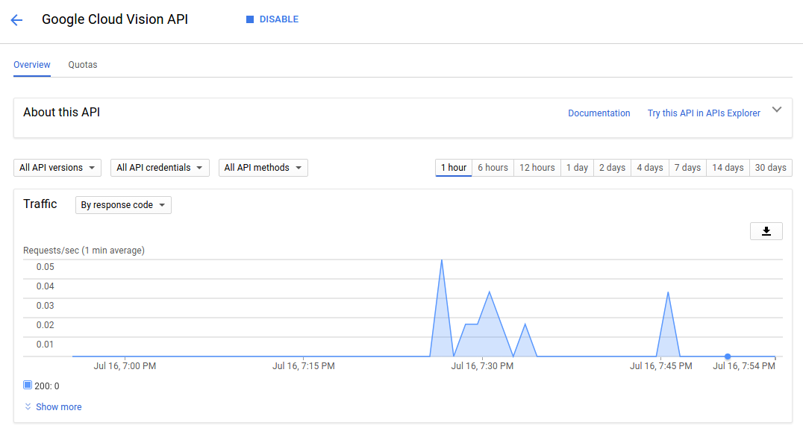Click the Show more chevron icon
Image resolution: width=803 pixels, height=437 pixels.
click(28, 407)
